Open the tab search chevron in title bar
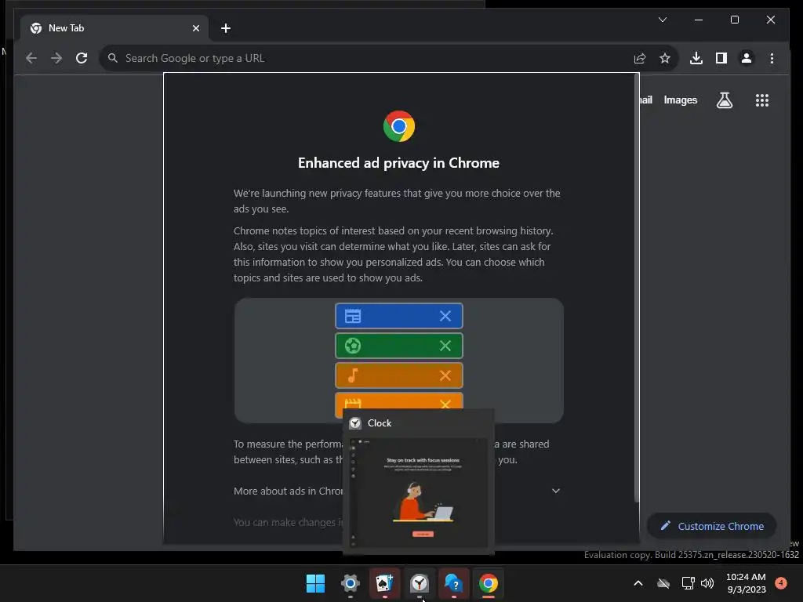 [662, 20]
